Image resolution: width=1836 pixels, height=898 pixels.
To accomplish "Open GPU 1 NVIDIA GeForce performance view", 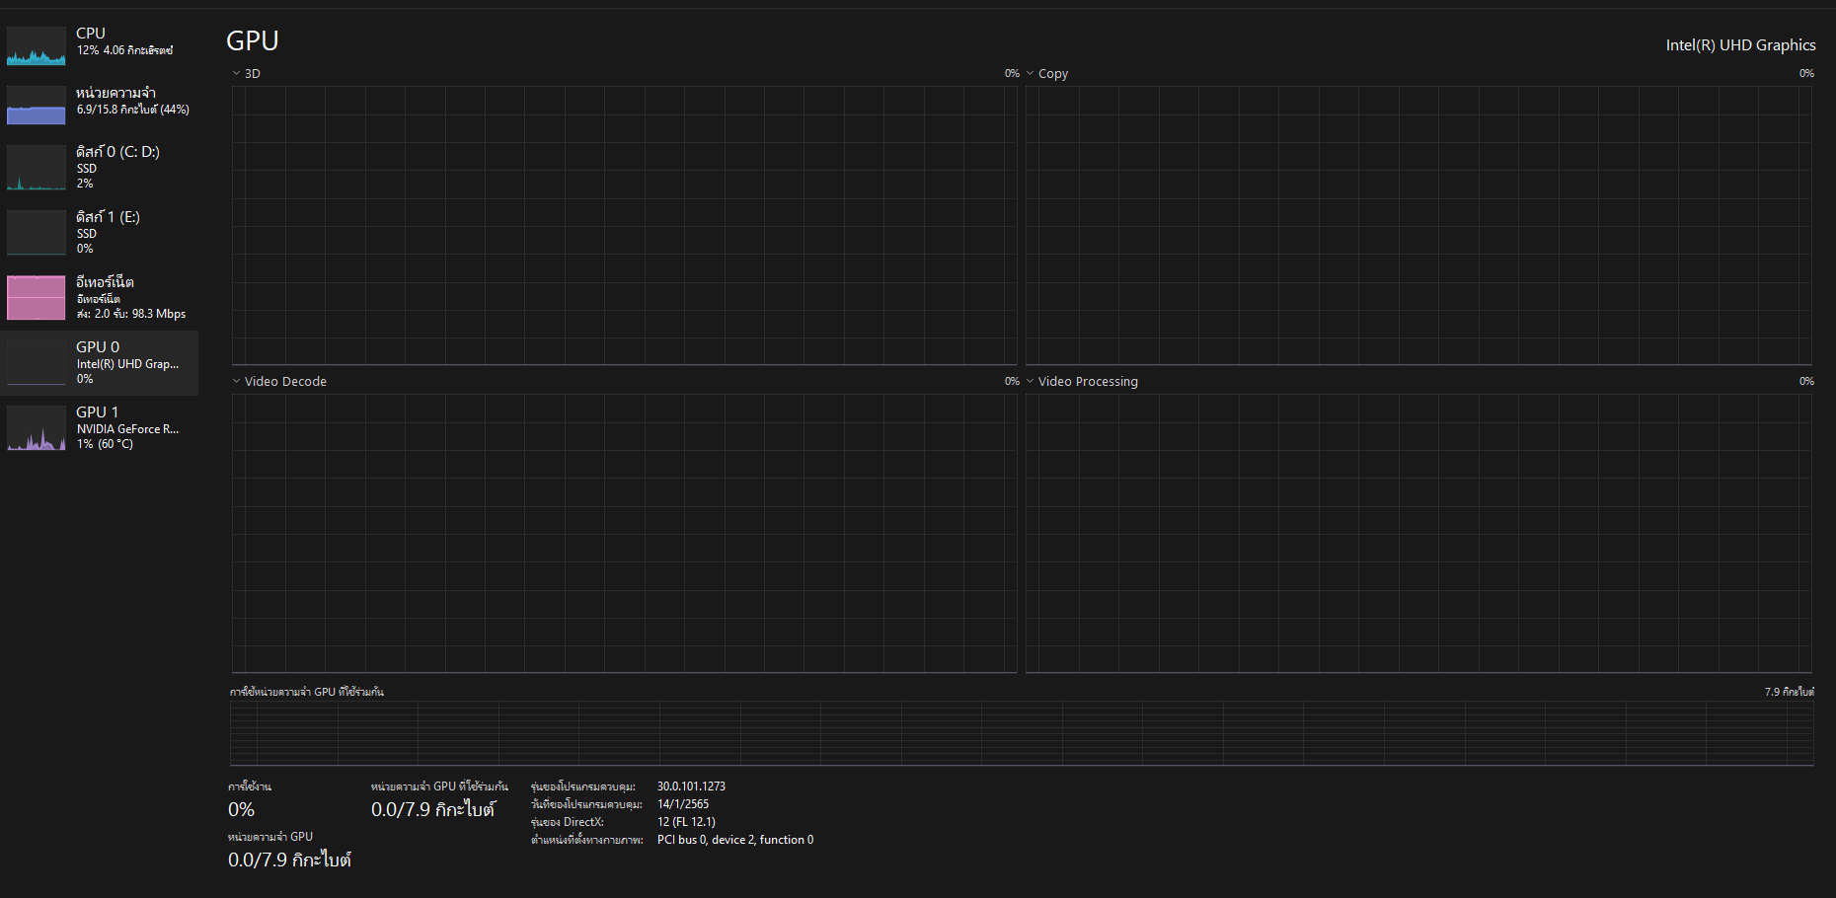I will [126, 427].
